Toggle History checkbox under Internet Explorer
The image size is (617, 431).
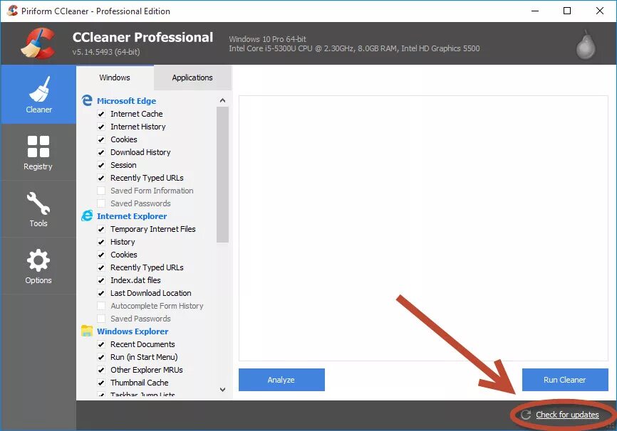[x=101, y=242]
